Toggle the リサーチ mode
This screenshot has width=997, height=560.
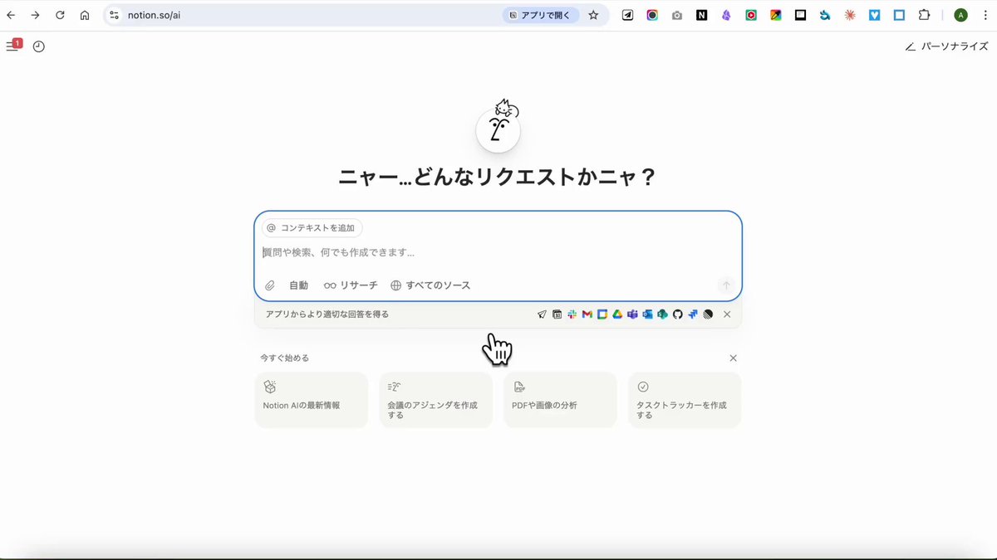(x=351, y=285)
